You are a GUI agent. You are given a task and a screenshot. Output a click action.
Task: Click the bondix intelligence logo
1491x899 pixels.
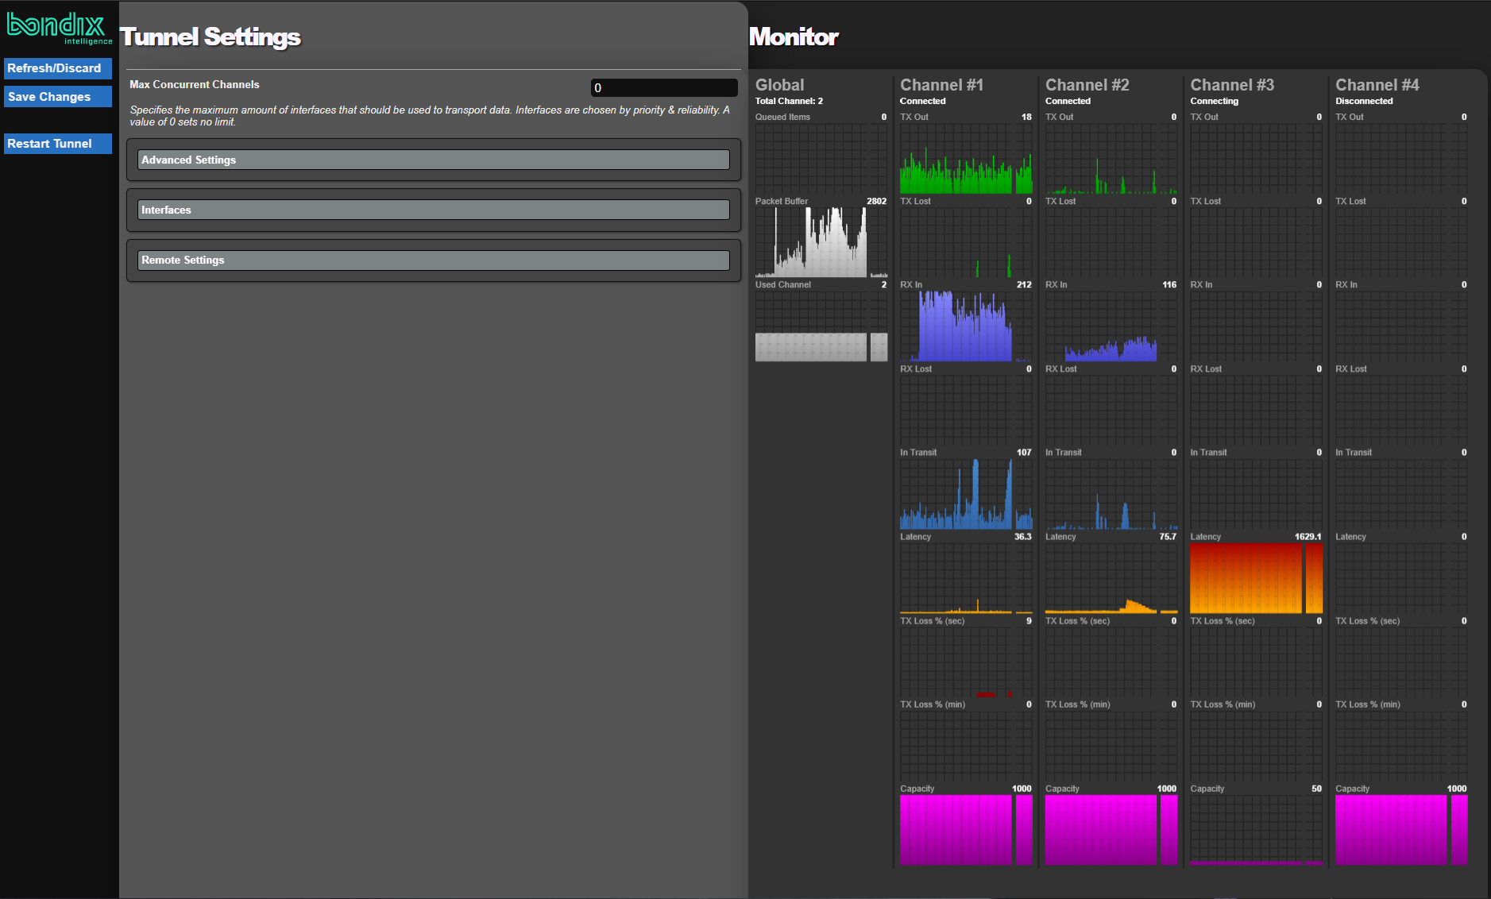tap(59, 28)
